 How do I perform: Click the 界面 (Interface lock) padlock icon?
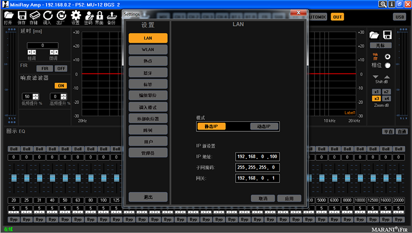click(99, 15)
